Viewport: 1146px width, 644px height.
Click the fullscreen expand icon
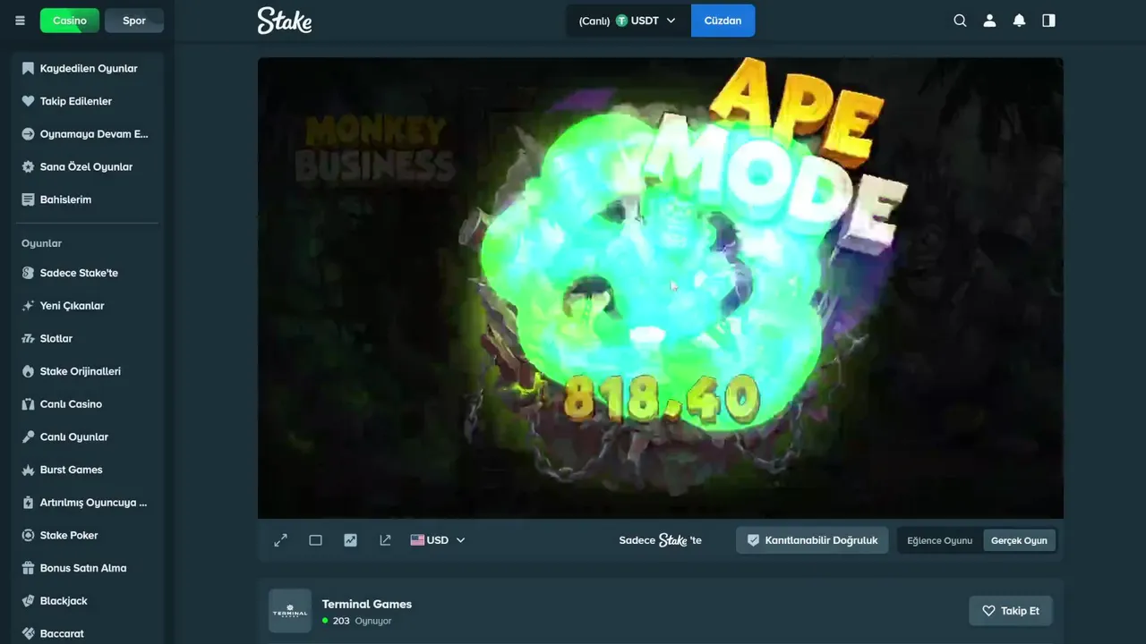click(280, 540)
